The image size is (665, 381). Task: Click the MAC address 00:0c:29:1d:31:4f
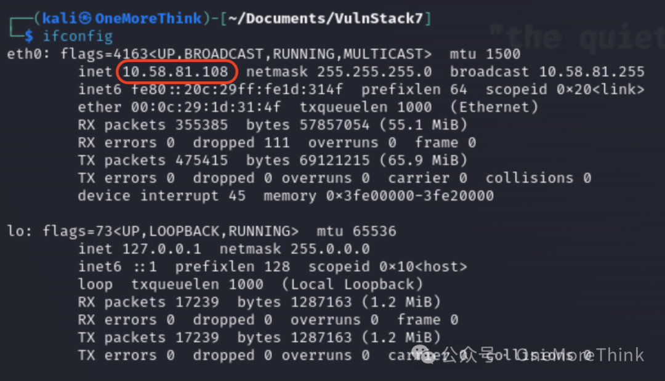click(x=206, y=107)
